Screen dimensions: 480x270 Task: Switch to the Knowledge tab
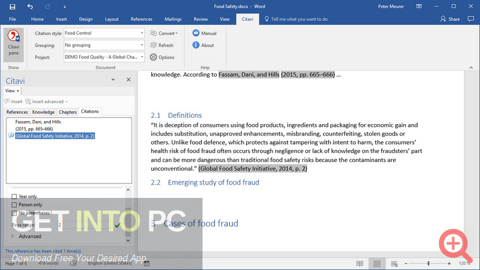point(43,112)
